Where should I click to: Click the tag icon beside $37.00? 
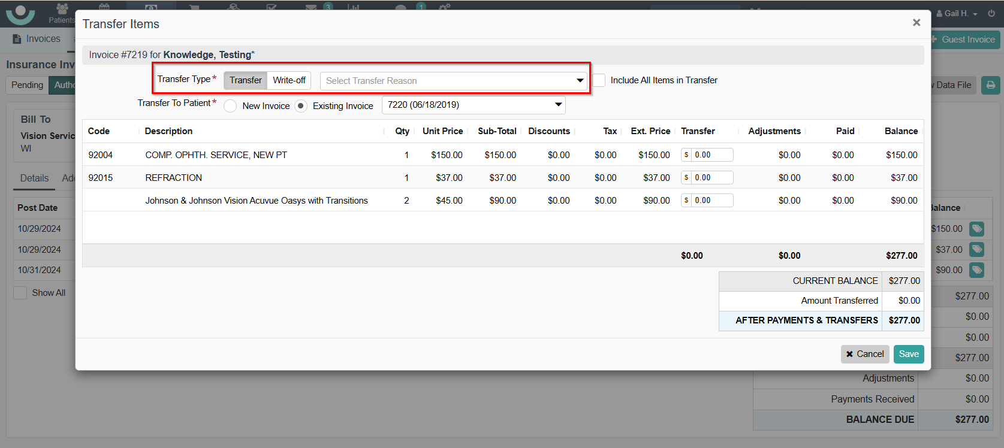point(976,250)
